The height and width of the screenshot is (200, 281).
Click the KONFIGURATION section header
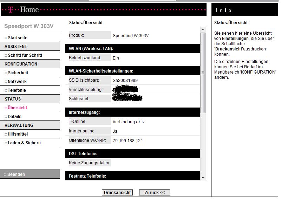coord(30,64)
